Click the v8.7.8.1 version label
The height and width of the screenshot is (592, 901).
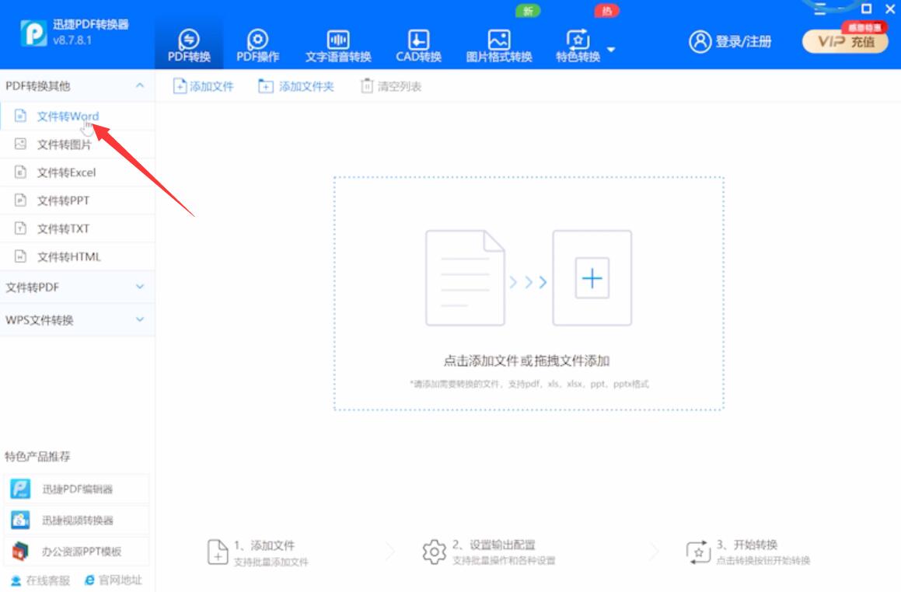coord(72,40)
